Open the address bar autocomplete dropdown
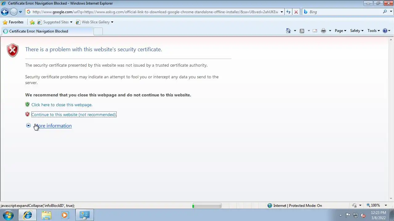Viewport: 394px width, 221px height. tap(281, 12)
